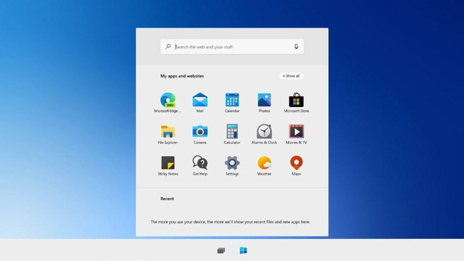
Task: Launch Alarms & Clock
Action: click(x=264, y=132)
